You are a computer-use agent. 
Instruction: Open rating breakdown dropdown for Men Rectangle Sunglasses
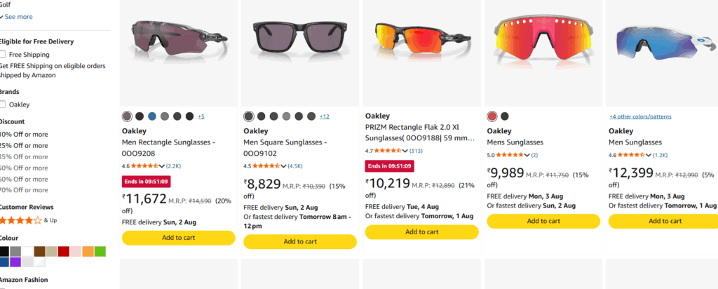(x=162, y=166)
